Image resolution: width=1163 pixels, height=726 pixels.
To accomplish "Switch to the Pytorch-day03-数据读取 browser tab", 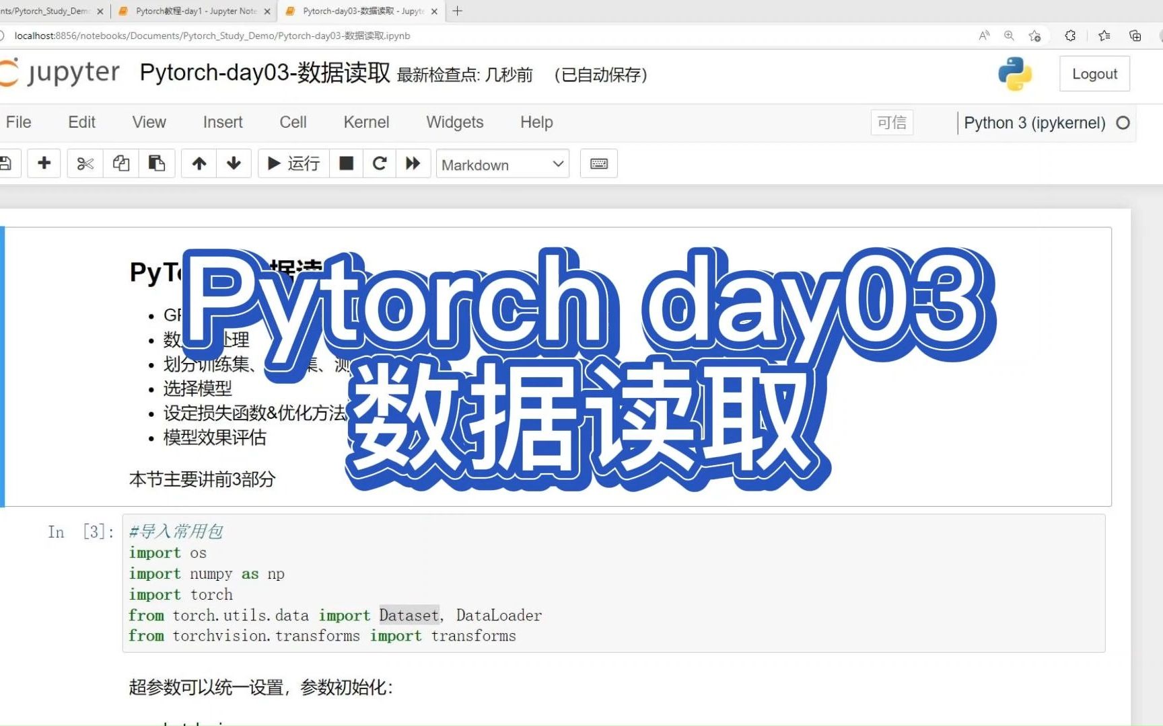I will pyautogui.click(x=363, y=11).
